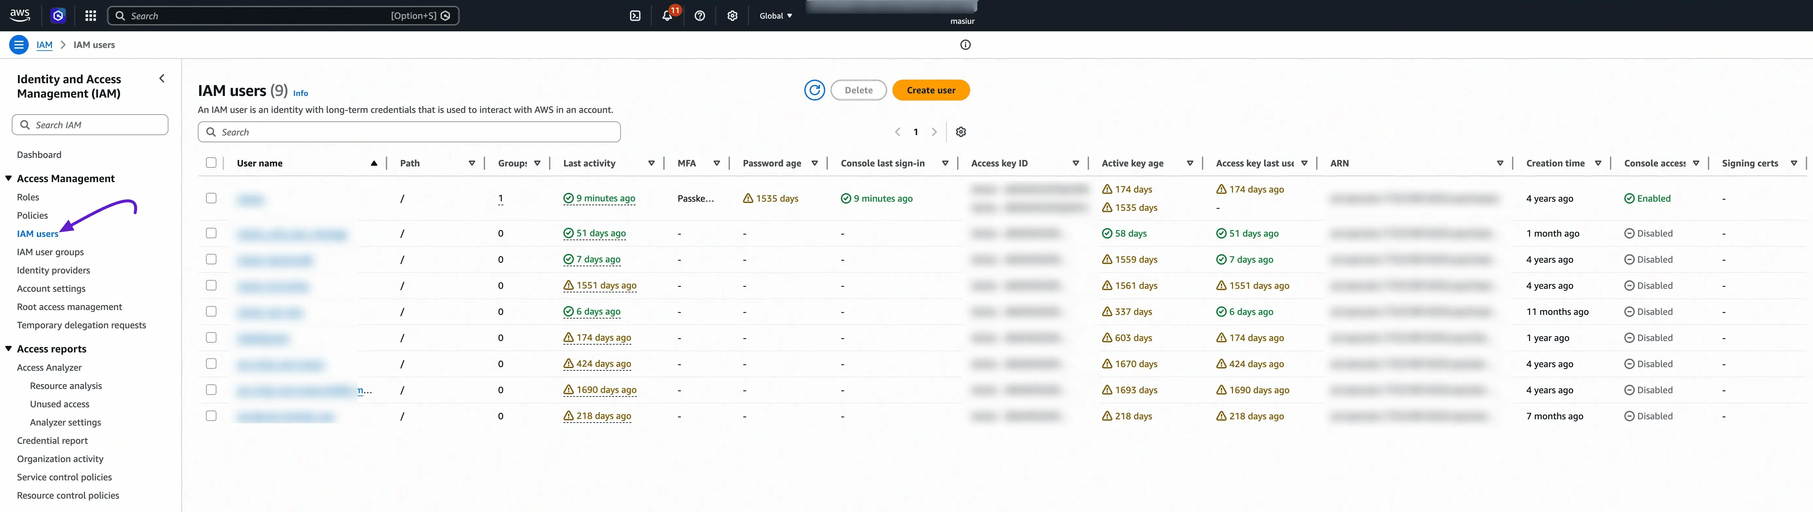Open the MFA column dropdown
The image size is (1813, 512).
pos(717,163)
